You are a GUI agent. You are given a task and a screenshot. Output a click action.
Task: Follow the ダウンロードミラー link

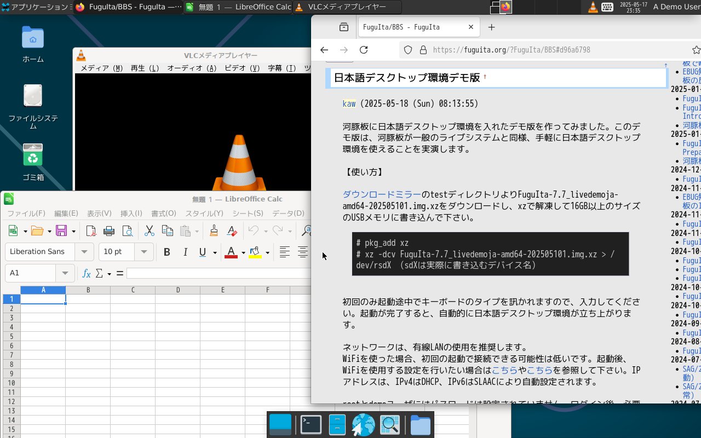point(382,195)
